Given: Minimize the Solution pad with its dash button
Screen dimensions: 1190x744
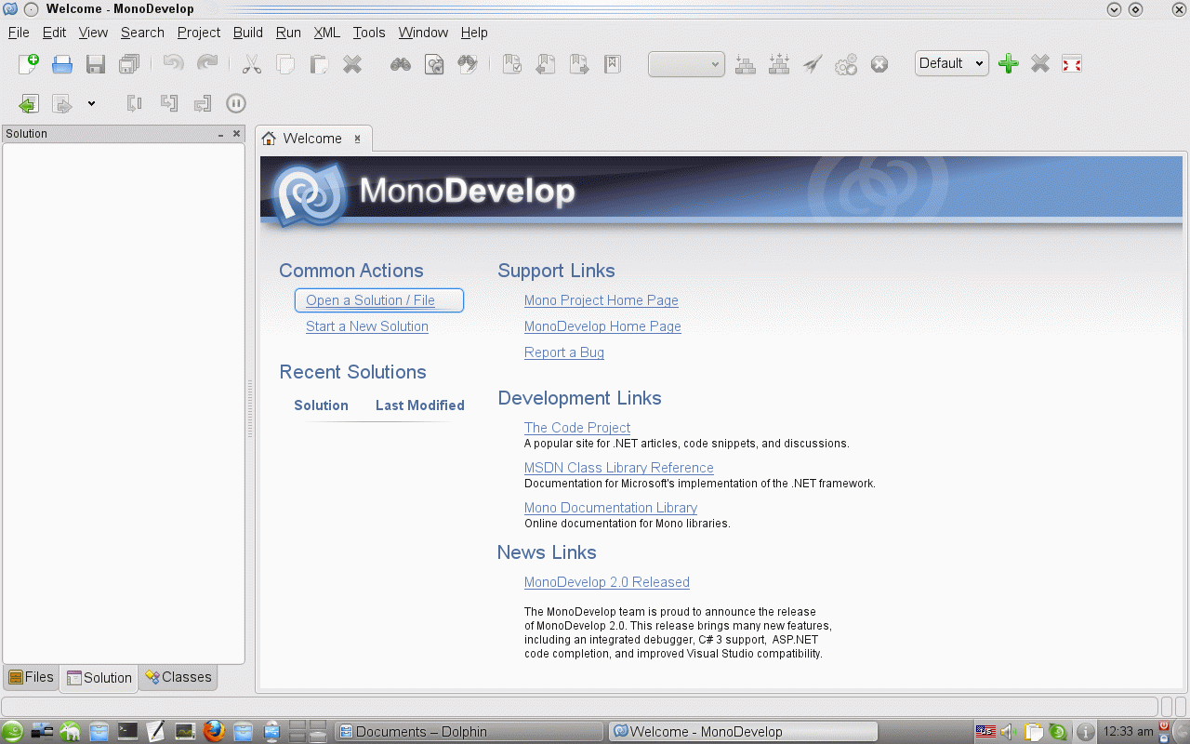Looking at the screenshot, I should [221, 135].
